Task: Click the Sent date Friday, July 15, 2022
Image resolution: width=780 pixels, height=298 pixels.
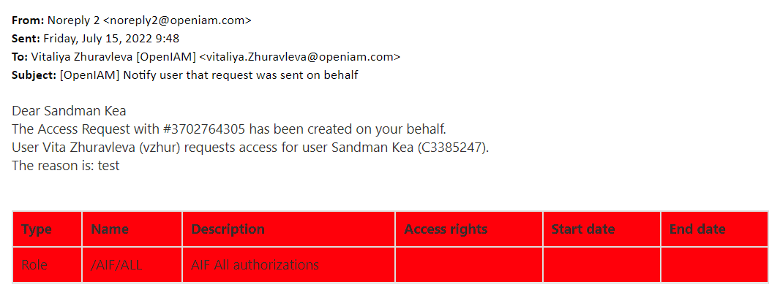Action: click(111, 39)
